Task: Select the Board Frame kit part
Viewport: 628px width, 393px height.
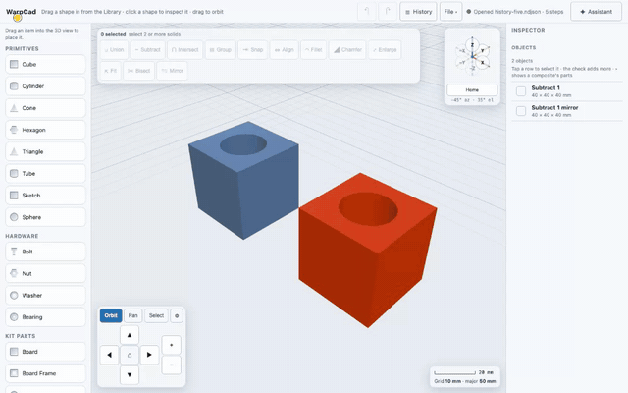Action: pyautogui.click(x=45, y=373)
